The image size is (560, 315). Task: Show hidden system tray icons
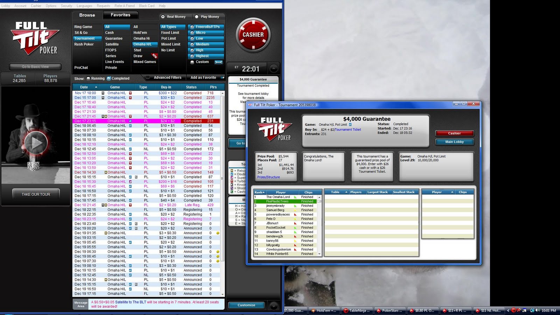tap(508, 310)
